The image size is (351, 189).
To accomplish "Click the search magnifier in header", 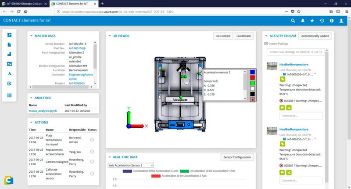I will pyautogui.click(x=293, y=20).
